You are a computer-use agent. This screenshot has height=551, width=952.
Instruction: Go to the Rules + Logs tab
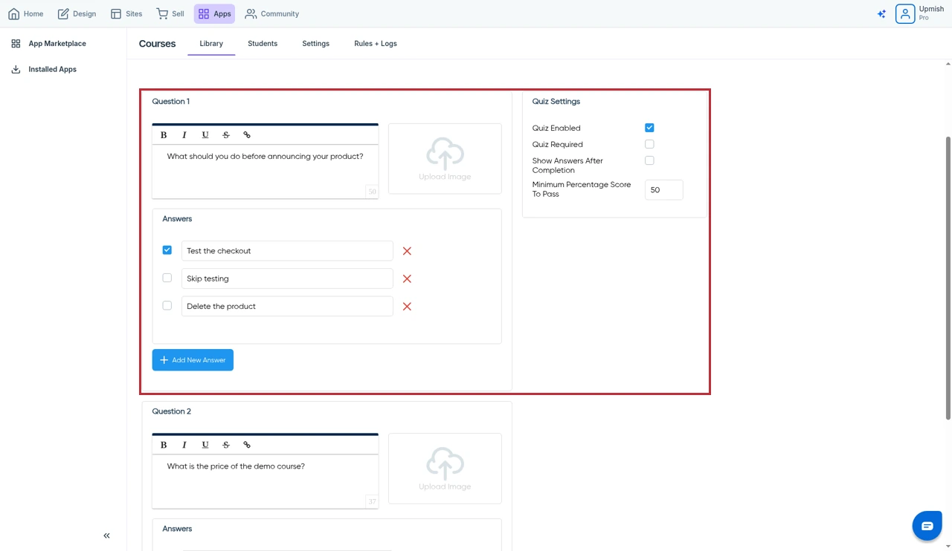click(x=376, y=44)
